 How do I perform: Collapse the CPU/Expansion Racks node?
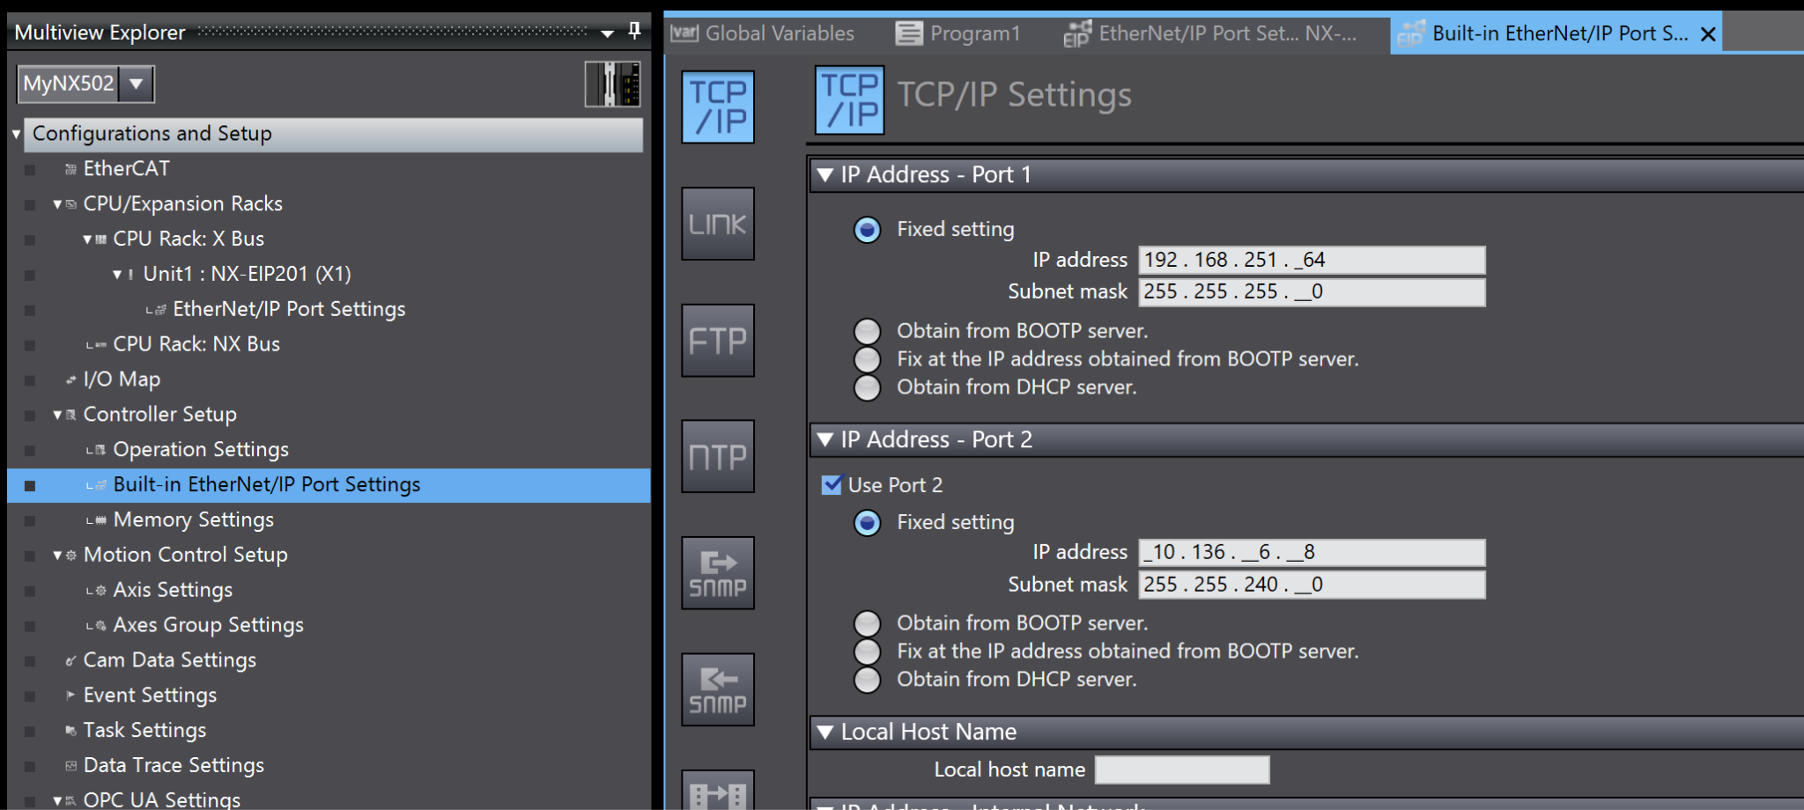click(57, 204)
